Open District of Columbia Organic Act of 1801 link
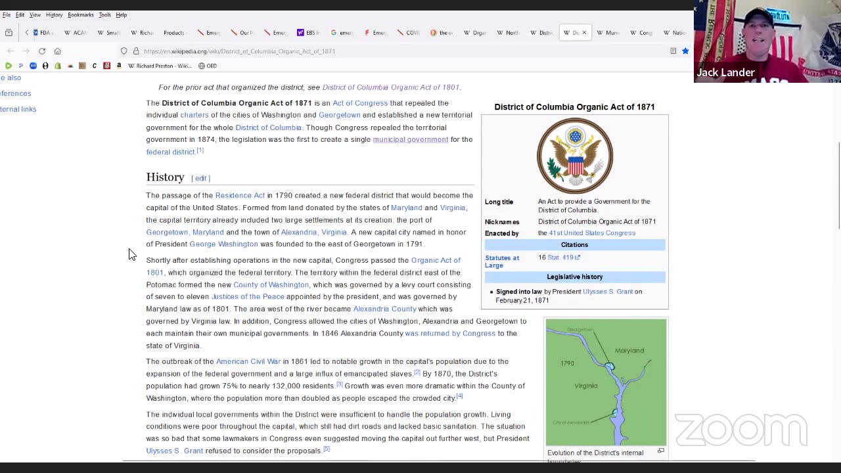This screenshot has height=473, width=841. pyautogui.click(x=391, y=87)
